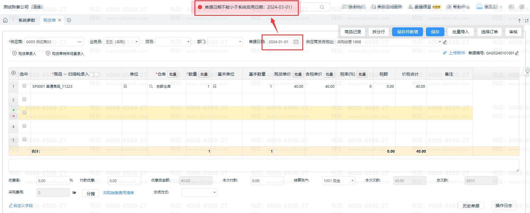Switch to the 系统参数 tab
This screenshot has height=213, width=530.
point(27,20)
